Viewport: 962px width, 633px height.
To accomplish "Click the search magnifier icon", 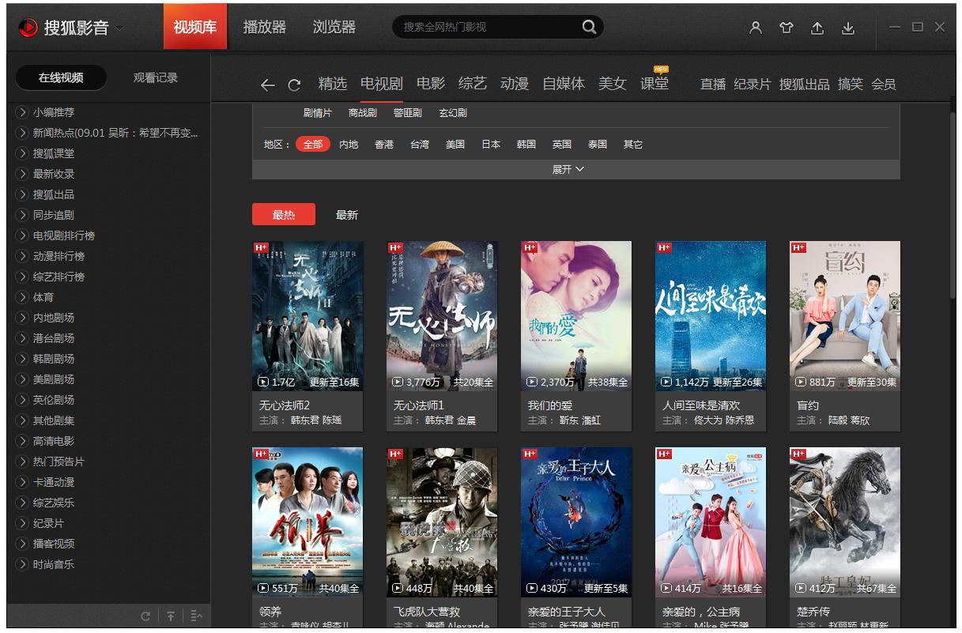I will point(589,27).
